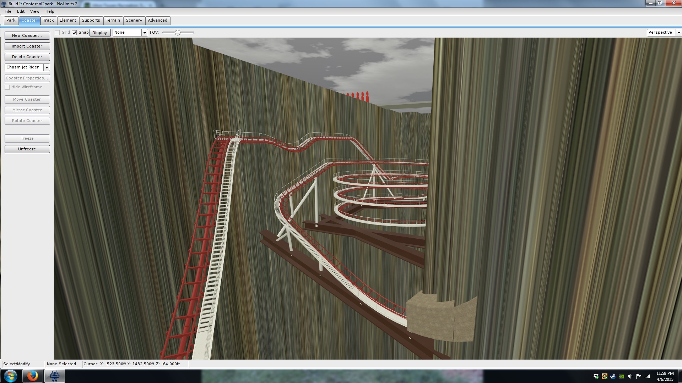Switch to the Supports tab
Viewport: 682px width, 383px height.
91,21
